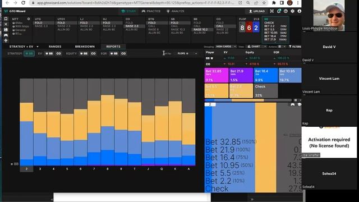Open the user account icon

(x=299, y=11)
